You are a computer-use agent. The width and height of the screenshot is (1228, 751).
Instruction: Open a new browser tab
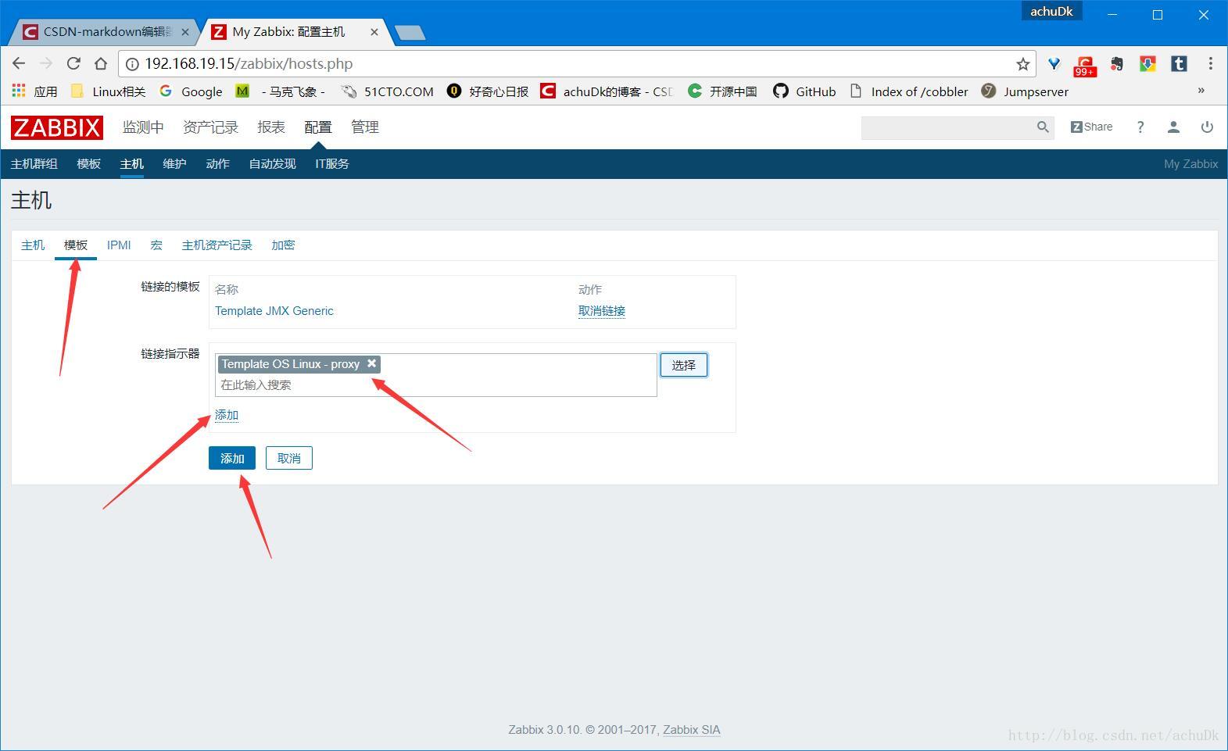(x=410, y=32)
